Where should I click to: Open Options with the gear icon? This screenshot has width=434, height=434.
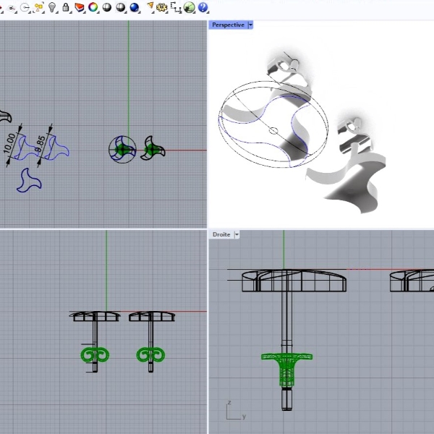(x=162, y=8)
